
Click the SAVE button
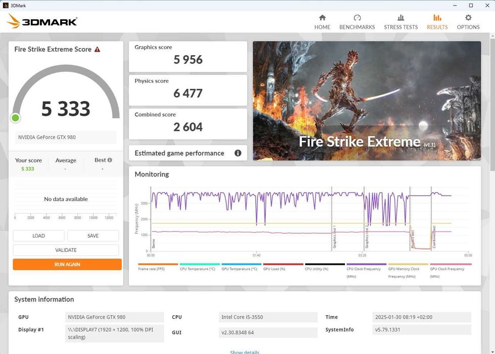93,236
